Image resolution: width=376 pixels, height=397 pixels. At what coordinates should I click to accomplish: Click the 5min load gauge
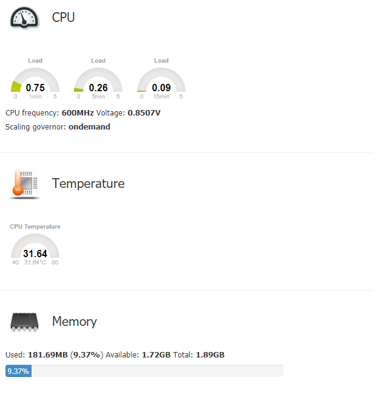(98, 80)
